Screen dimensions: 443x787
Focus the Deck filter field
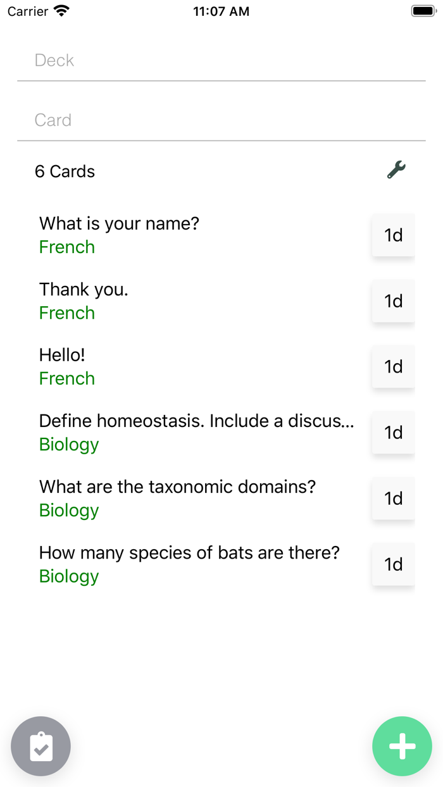point(221,61)
